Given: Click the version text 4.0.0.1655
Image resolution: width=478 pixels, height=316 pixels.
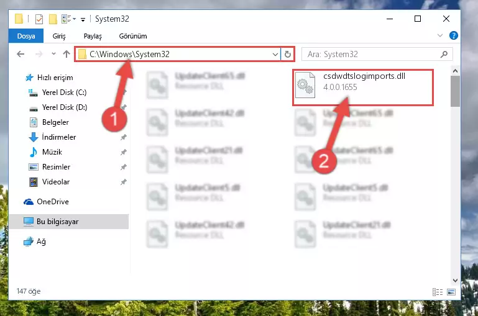Looking at the screenshot, I should tap(340, 87).
